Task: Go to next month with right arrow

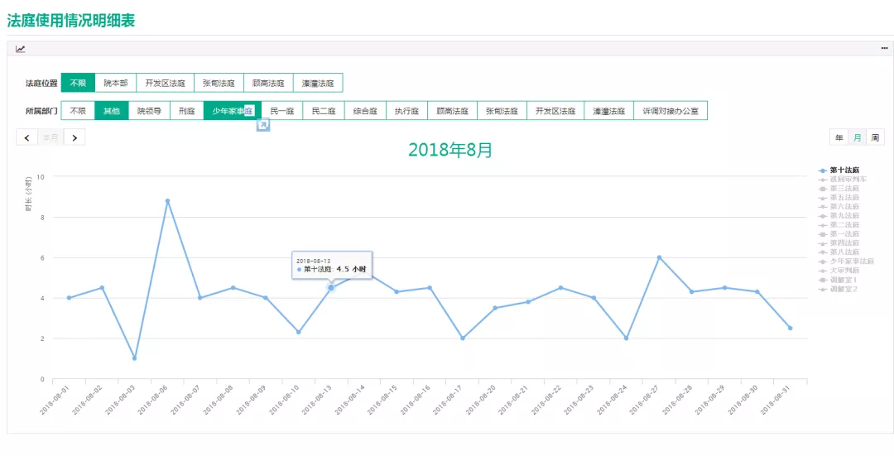Action: 74,137
